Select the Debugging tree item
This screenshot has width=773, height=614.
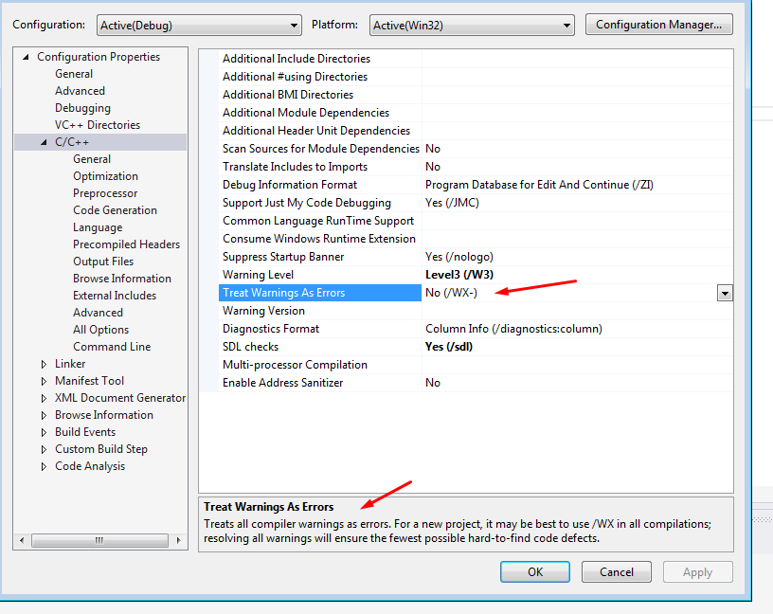82,108
